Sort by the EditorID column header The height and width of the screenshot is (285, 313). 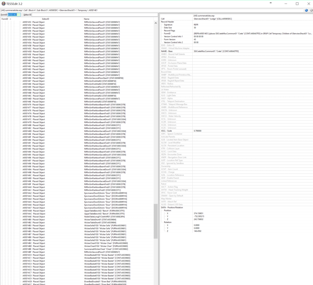[45, 19]
